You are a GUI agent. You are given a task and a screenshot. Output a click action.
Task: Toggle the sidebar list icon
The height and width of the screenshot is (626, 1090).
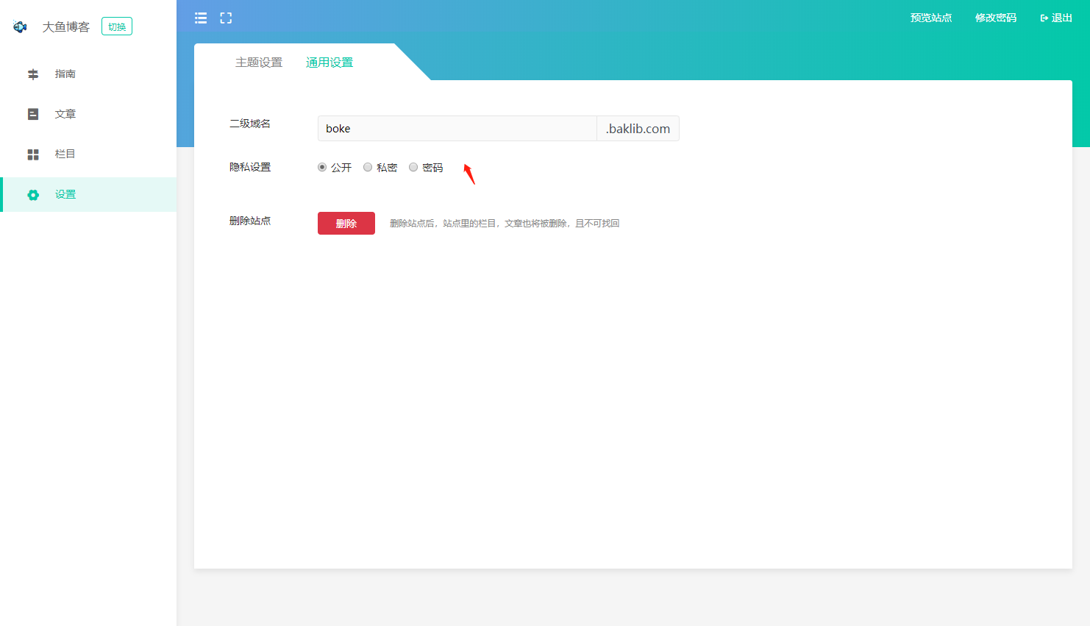coord(201,18)
